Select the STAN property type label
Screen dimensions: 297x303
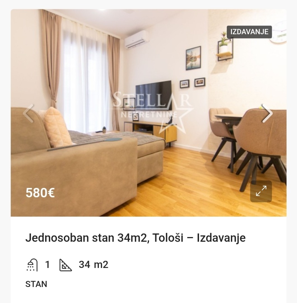click(36, 284)
